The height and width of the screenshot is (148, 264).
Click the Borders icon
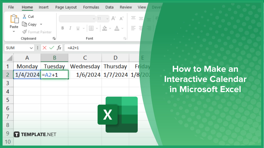point(91,28)
